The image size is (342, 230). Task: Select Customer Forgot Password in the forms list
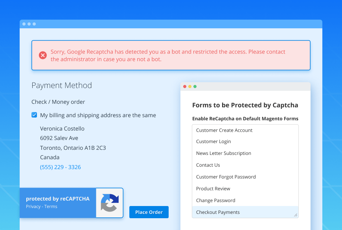[x=226, y=177]
